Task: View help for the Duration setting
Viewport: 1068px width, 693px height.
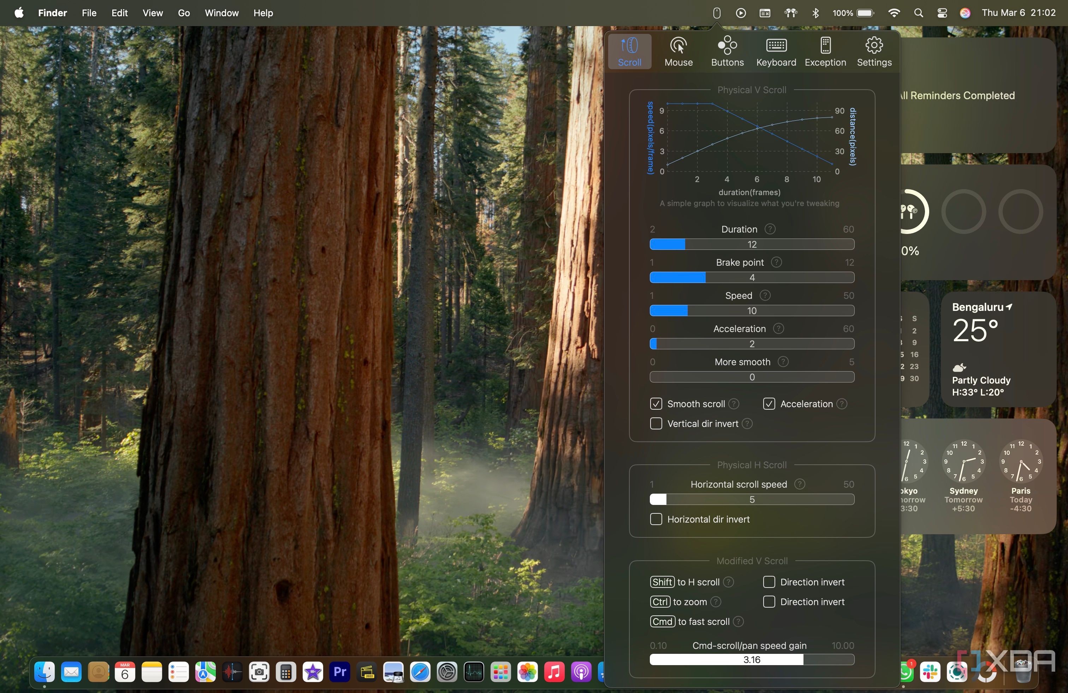Action: pyautogui.click(x=770, y=229)
